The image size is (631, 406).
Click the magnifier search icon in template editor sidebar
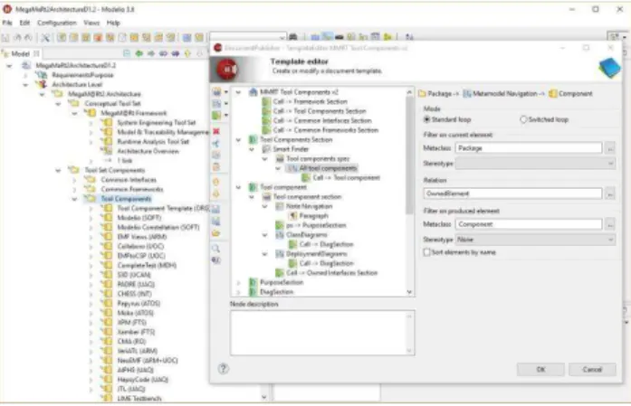pos(216,249)
